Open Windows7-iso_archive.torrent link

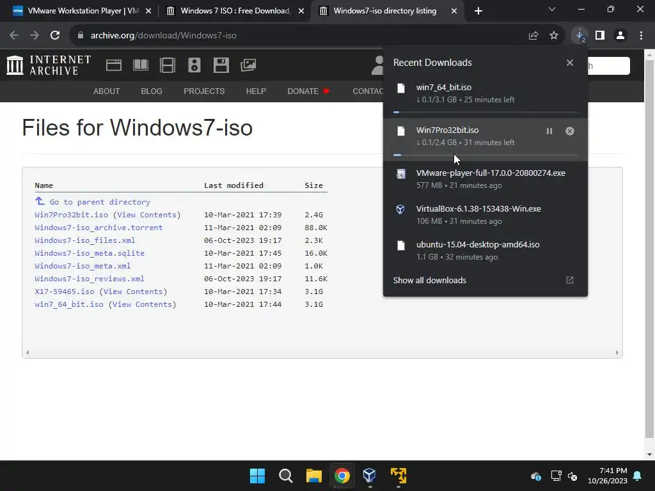coord(99,228)
